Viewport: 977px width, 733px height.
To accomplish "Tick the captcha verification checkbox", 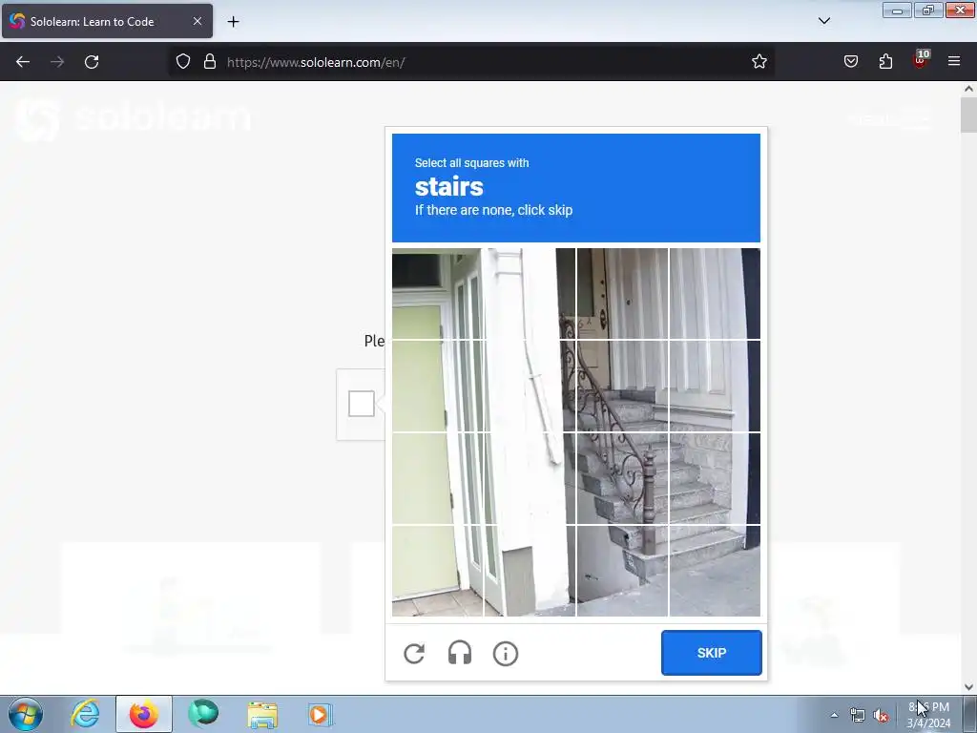I will coord(362,404).
